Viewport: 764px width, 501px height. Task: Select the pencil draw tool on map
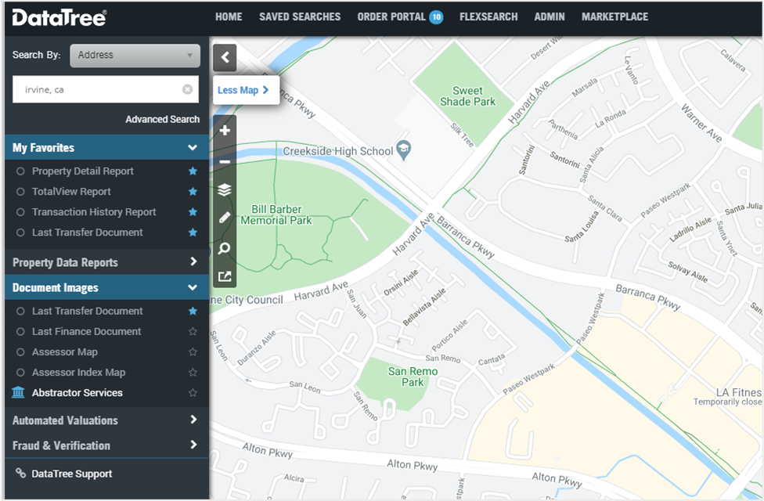pyautogui.click(x=225, y=218)
